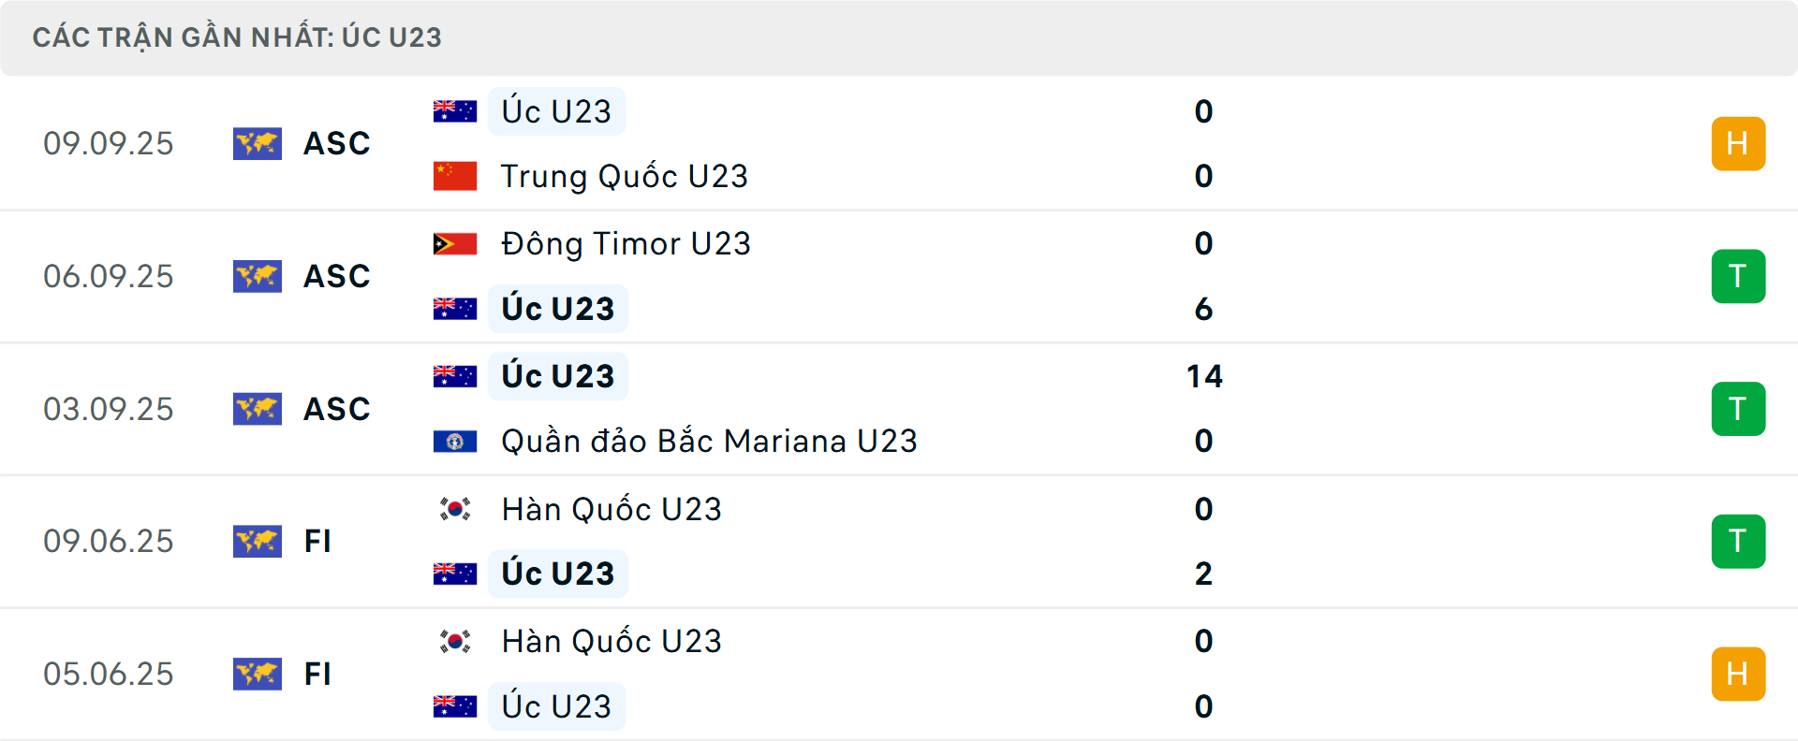This screenshot has width=1798, height=741.
Task: Click the T badge indicator for 09.06.25
Action: coord(1738,541)
